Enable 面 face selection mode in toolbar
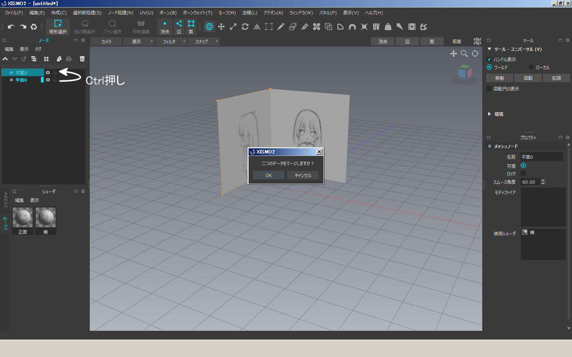Viewport: 572px width, 357px height. (191, 27)
